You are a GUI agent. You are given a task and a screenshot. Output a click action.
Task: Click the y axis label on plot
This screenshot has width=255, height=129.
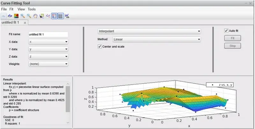click(129, 126)
